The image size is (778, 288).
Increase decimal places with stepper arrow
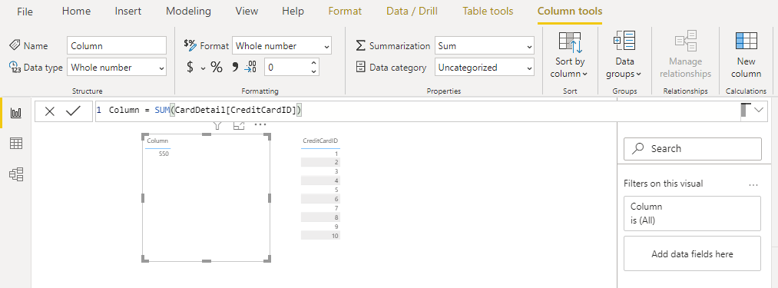313,62
